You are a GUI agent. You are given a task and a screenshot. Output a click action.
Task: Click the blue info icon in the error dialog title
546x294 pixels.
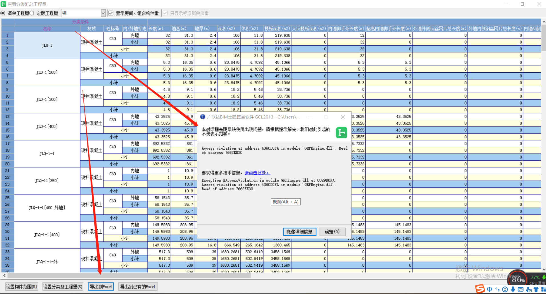pyautogui.click(x=203, y=117)
